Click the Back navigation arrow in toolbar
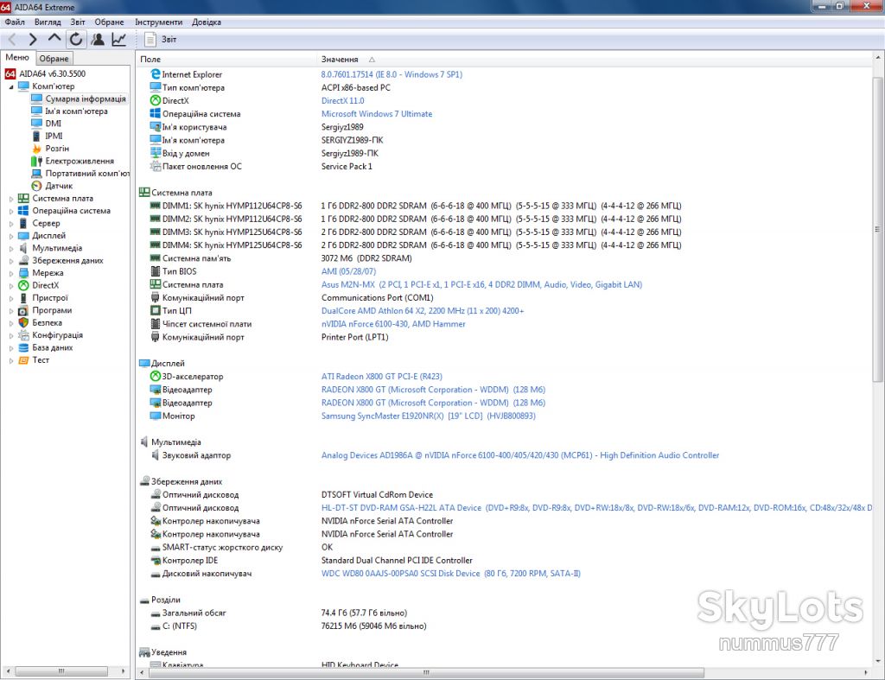Image resolution: width=885 pixels, height=680 pixels. tap(12, 40)
